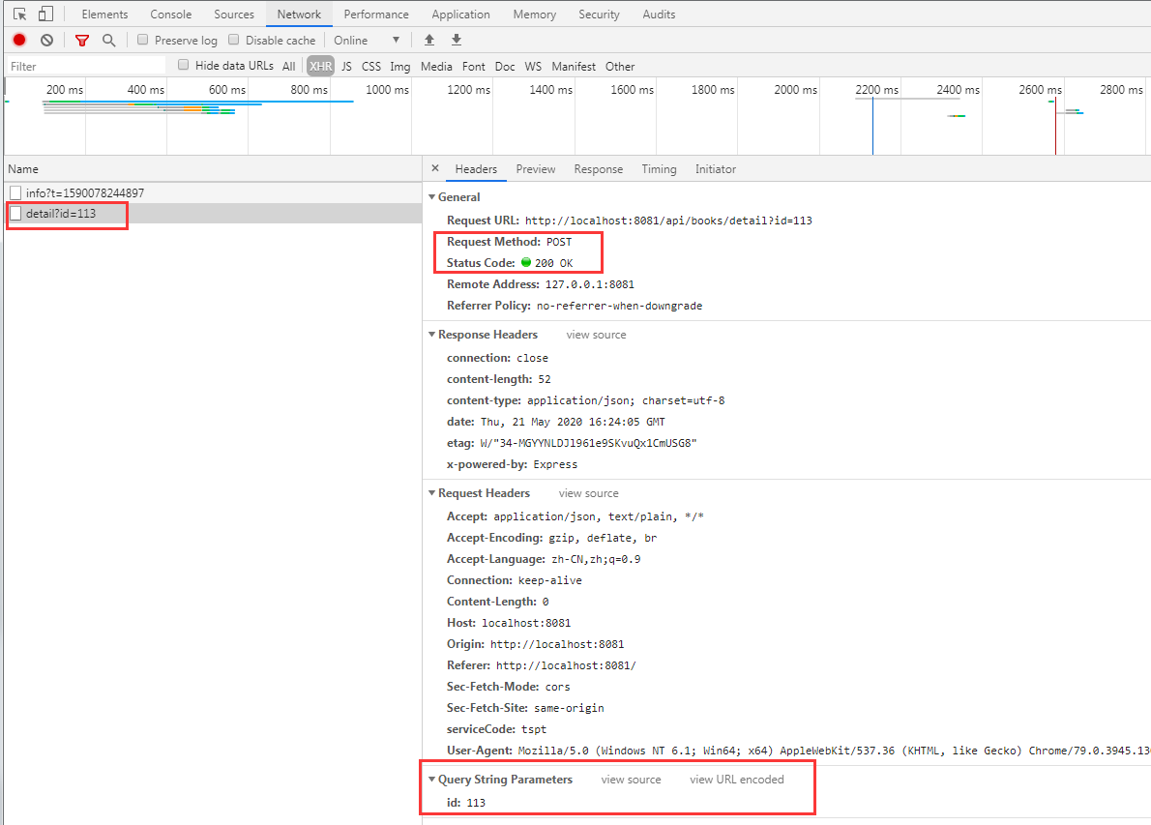The width and height of the screenshot is (1151, 825).
Task: Filter requests by All types
Action: tap(289, 66)
